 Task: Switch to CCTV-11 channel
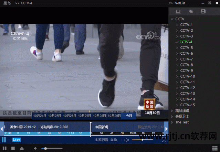click(x=187, y=82)
